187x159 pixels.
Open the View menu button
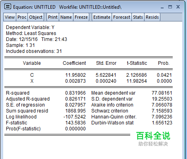[x=10, y=17]
